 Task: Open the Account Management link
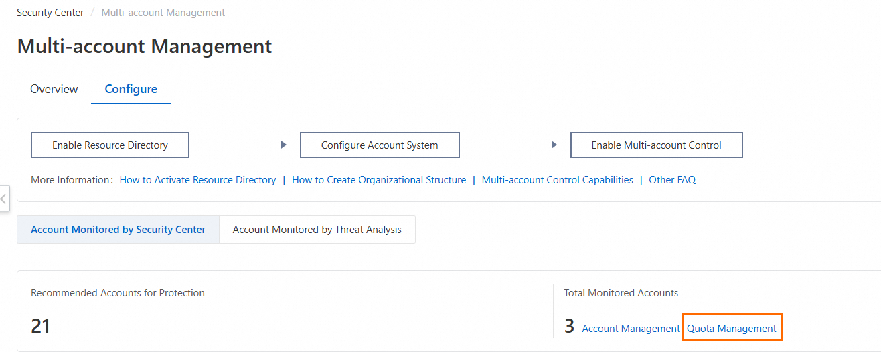(631, 329)
